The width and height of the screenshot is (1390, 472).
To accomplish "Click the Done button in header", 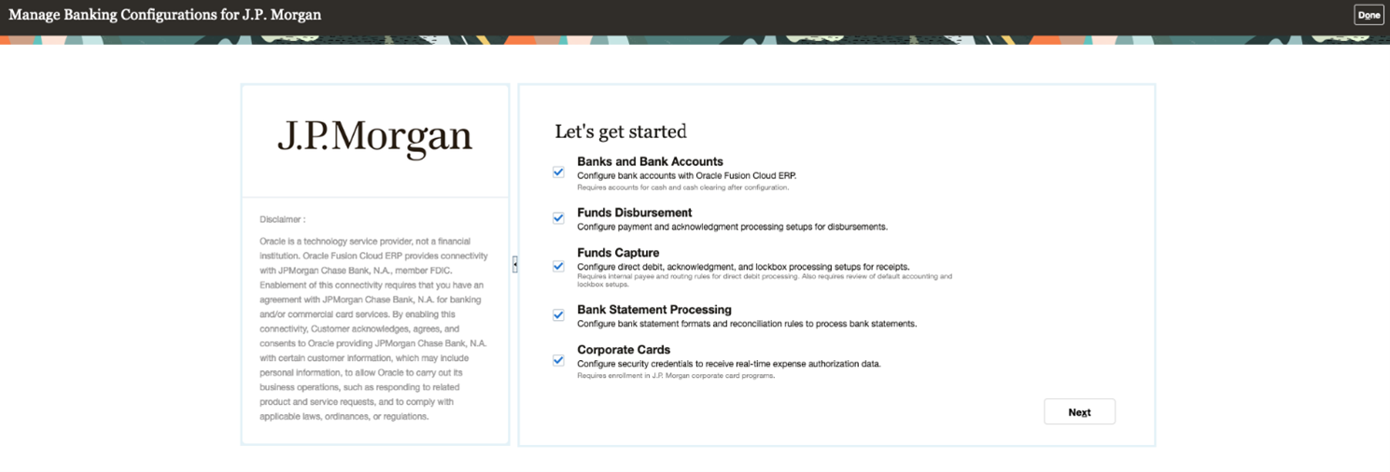I will tap(1369, 15).
